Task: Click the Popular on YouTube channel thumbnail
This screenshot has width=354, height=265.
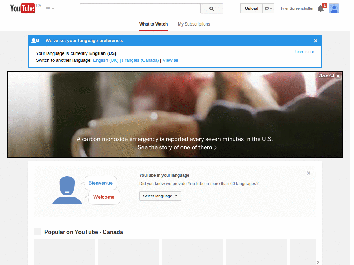Action: pyautogui.click(x=37, y=232)
